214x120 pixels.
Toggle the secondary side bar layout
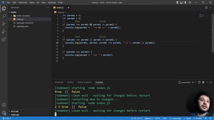click(185, 2)
